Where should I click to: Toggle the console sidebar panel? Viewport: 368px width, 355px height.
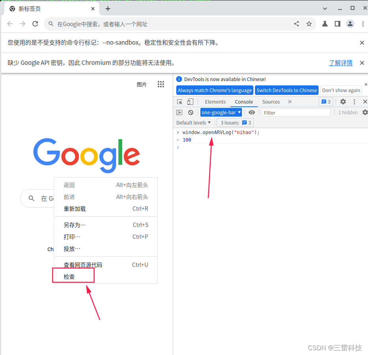(179, 112)
